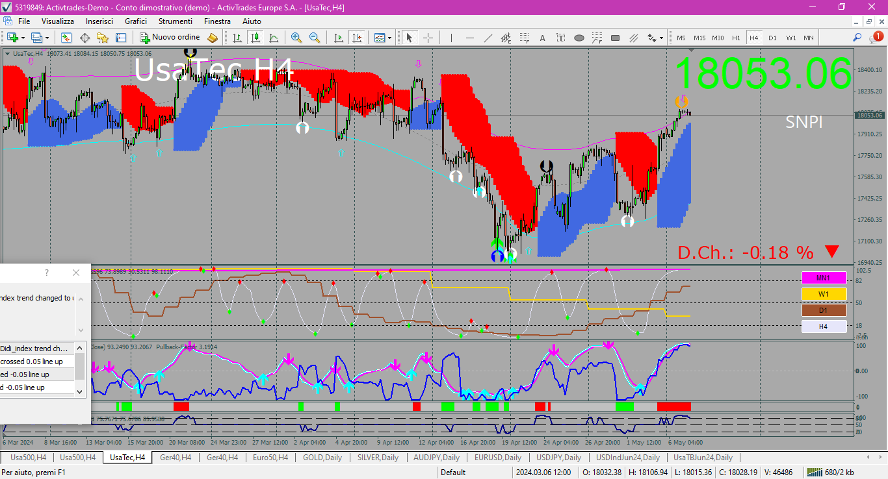
Task: Open the Visualizza menu
Action: pos(58,21)
